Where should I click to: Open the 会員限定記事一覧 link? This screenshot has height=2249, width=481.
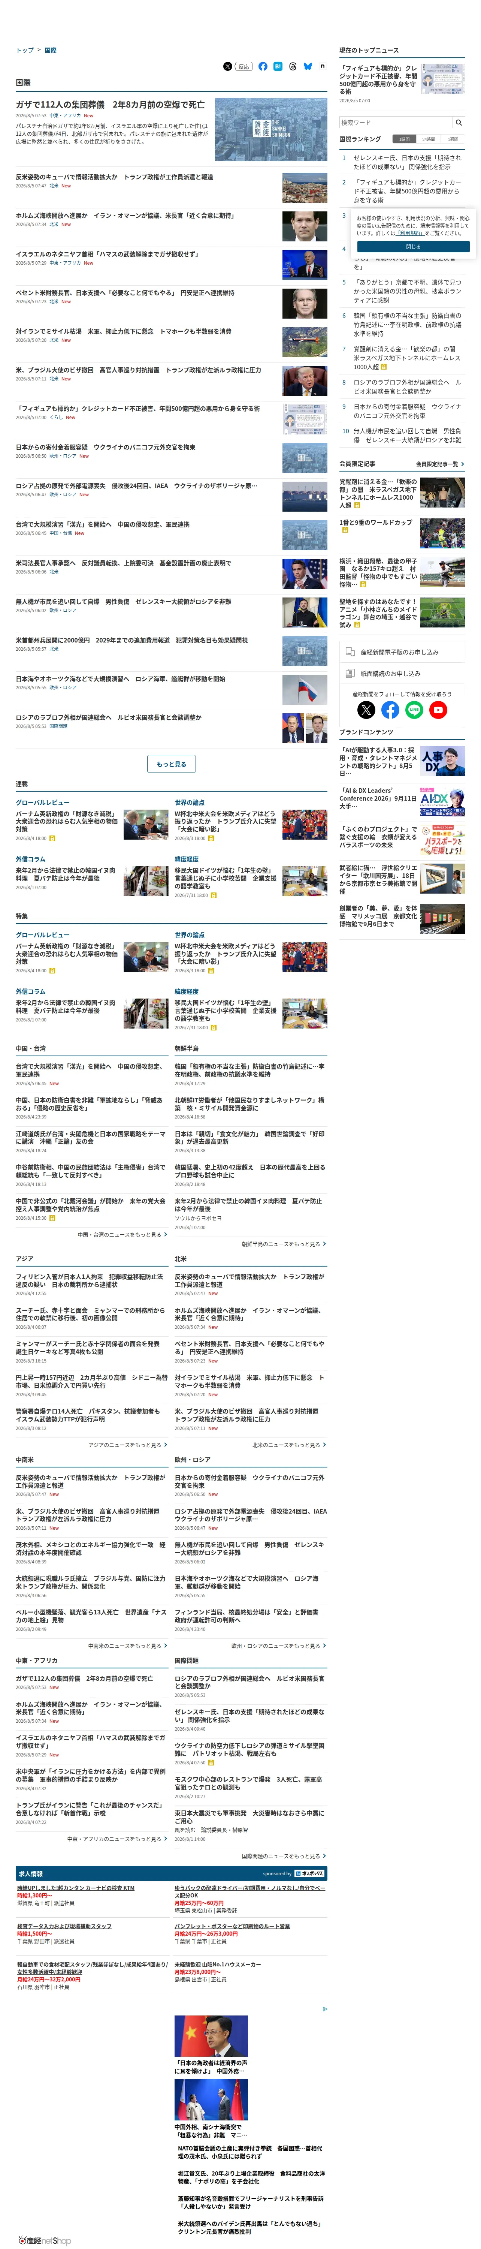coord(440,464)
